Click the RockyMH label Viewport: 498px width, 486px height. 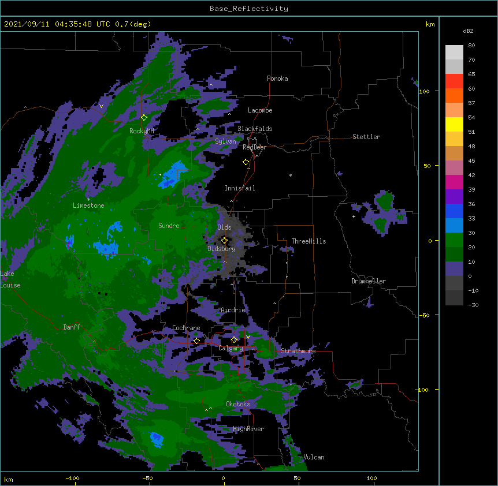[x=142, y=131]
